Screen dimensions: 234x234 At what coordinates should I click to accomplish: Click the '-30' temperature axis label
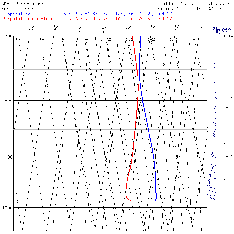click(128, 29)
